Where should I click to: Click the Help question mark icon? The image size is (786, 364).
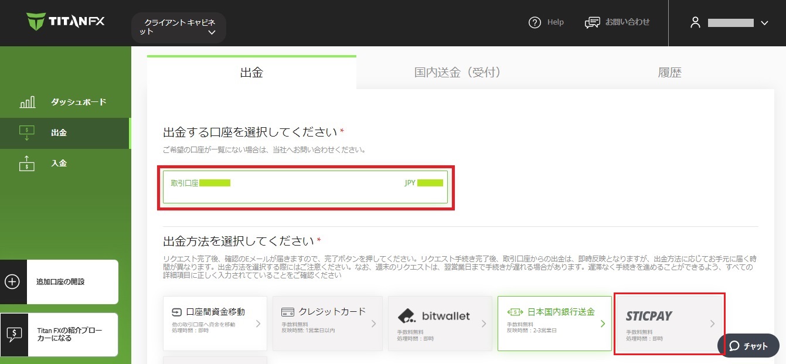click(x=535, y=23)
